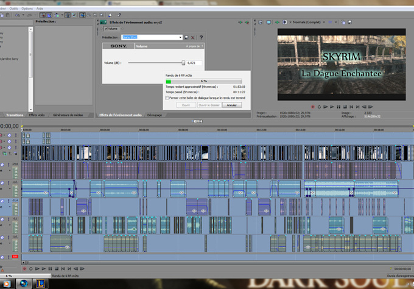Solo the audio track showing -31,4

[9, 201]
